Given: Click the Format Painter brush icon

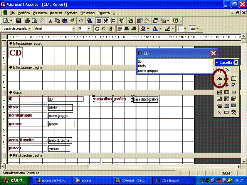Looking at the screenshot, I should [x=72, y=21].
